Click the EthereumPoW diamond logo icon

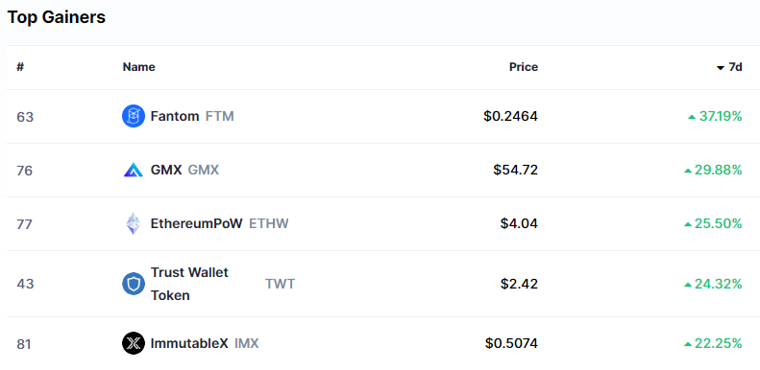[134, 223]
